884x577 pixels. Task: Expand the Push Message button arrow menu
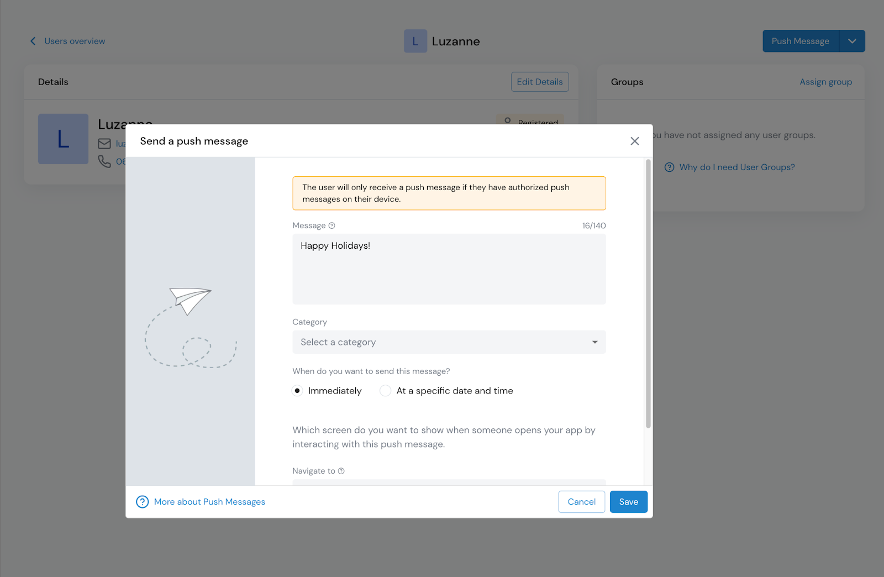[x=852, y=41]
